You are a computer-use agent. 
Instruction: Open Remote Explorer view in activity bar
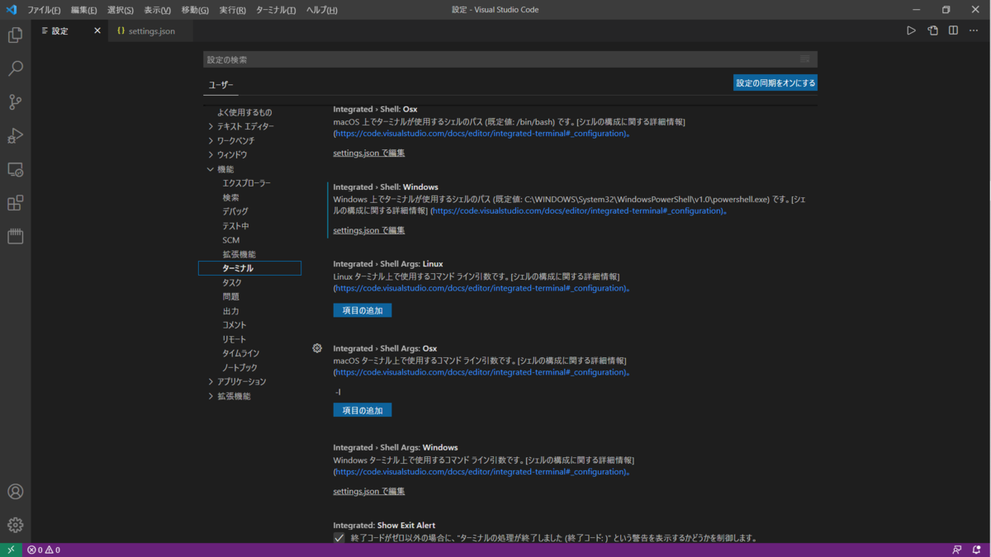(15, 169)
